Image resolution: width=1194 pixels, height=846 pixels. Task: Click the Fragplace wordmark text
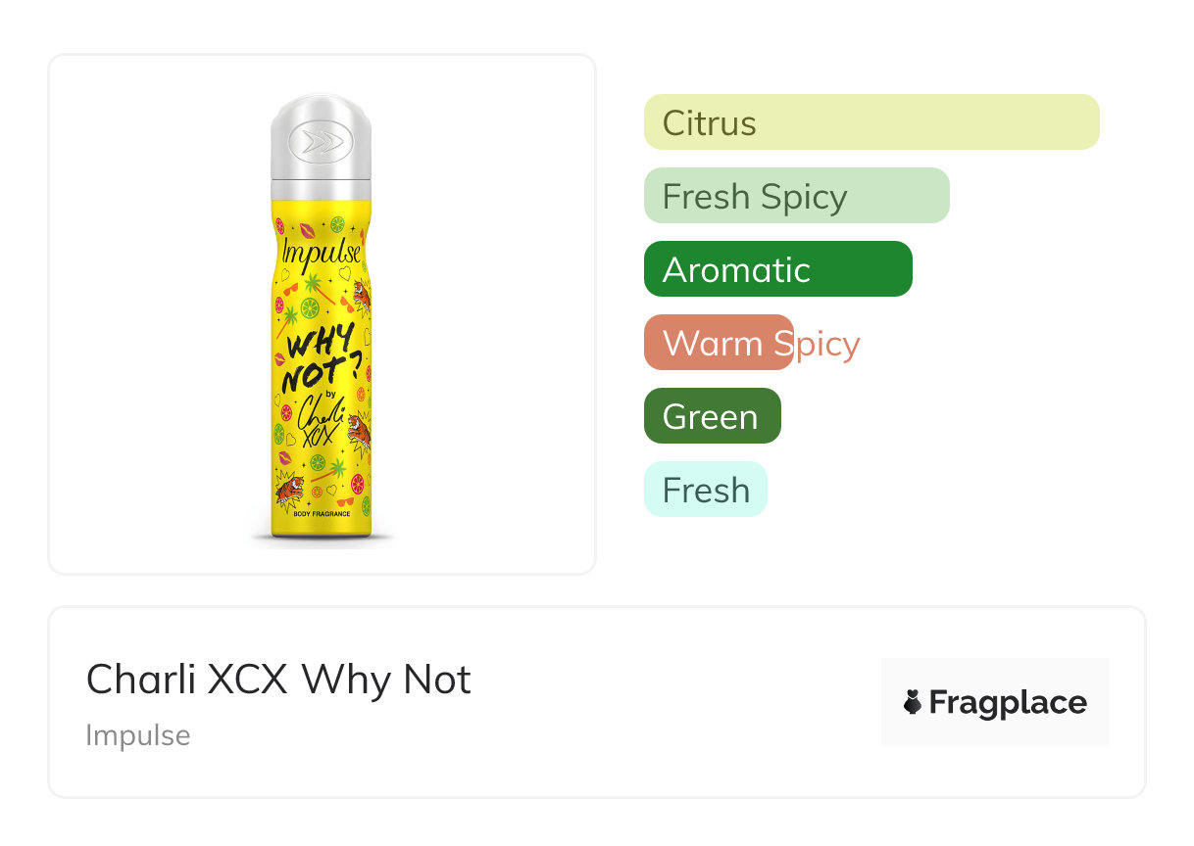pyautogui.click(x=1008, y=702)
